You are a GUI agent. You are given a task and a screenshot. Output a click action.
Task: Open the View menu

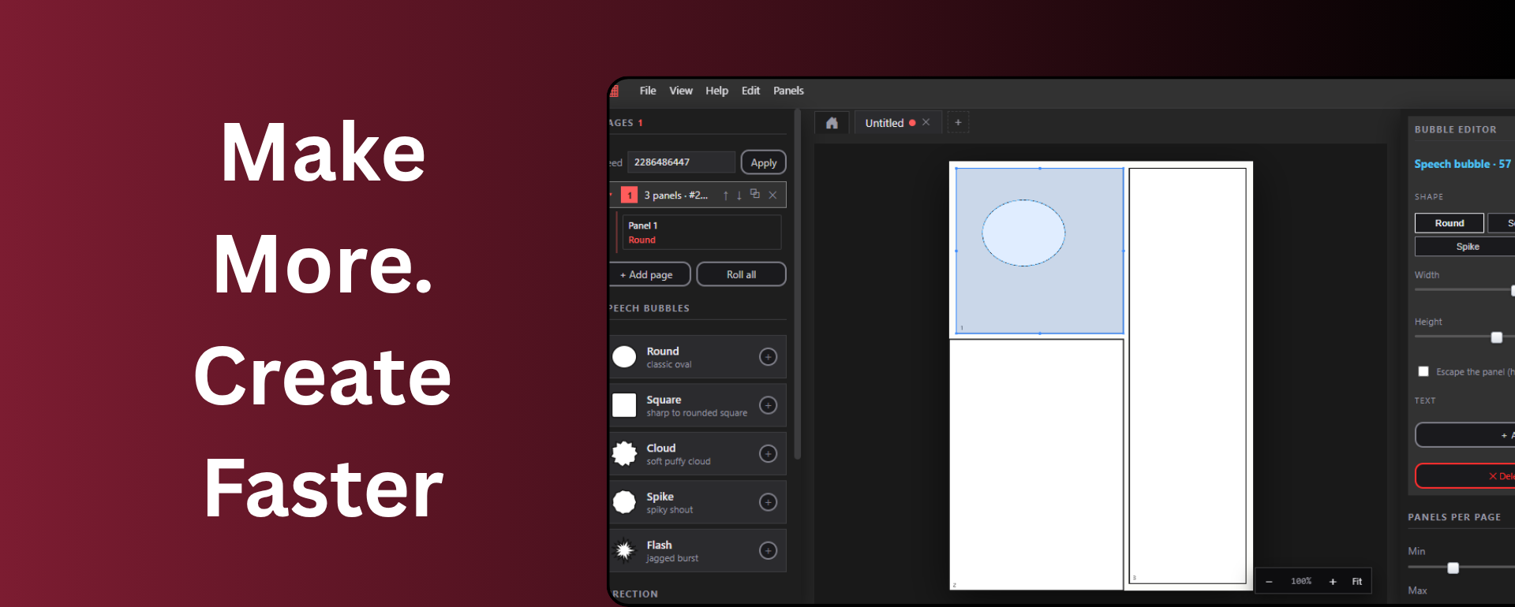681,91
